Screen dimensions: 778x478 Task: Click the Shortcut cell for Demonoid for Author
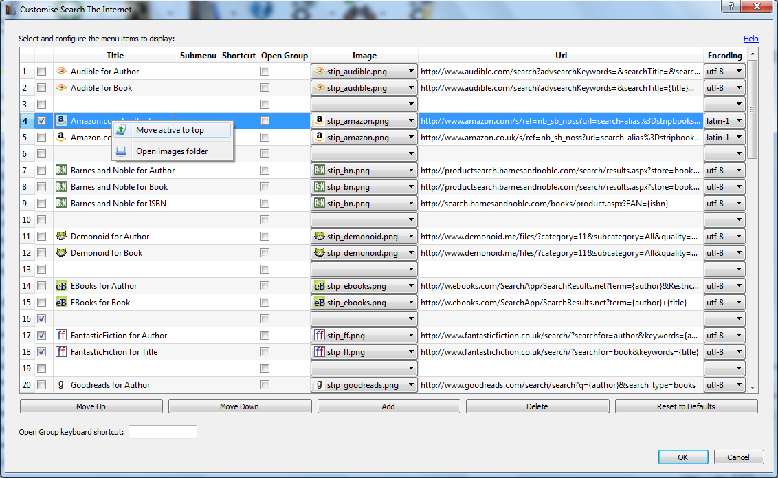point(238,237)
